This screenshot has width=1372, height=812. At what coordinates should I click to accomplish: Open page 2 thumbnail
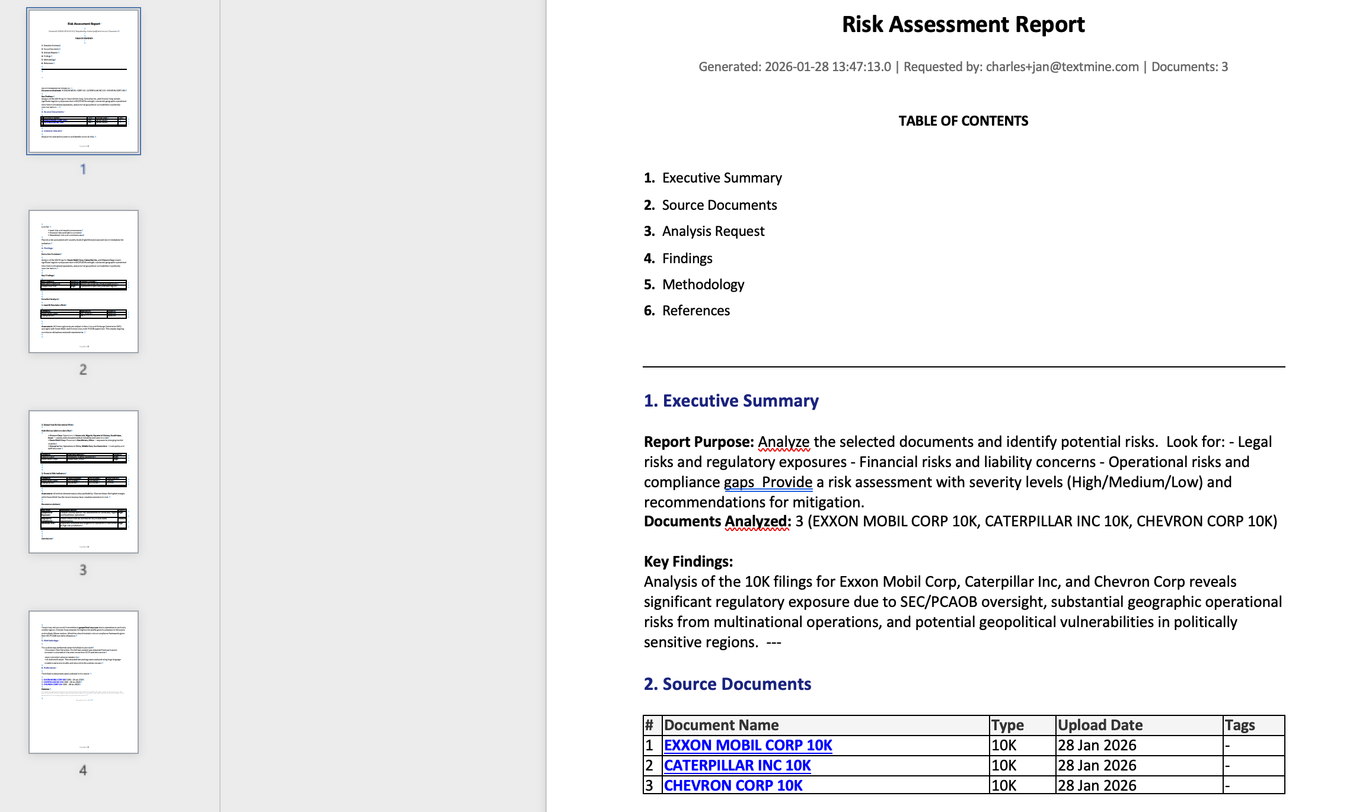click(x=84, y=282)
